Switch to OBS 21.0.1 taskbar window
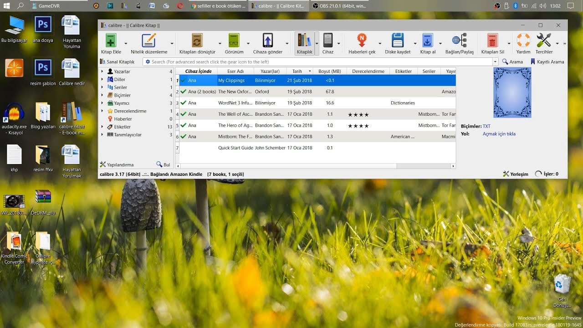Screen dimensions: 583x328 point(339,6)
